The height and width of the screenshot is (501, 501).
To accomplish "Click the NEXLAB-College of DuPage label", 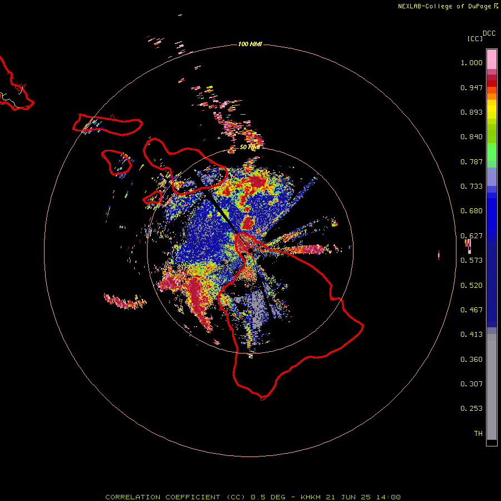I will 444,6.
